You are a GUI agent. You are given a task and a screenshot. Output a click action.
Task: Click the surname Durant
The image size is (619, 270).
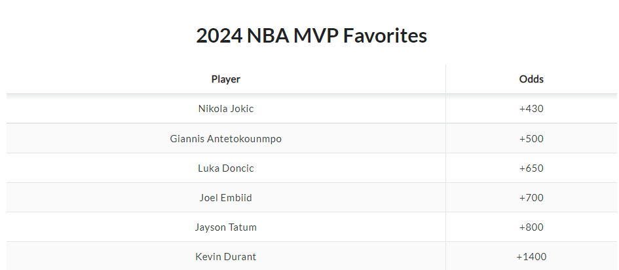pos(240,257)
